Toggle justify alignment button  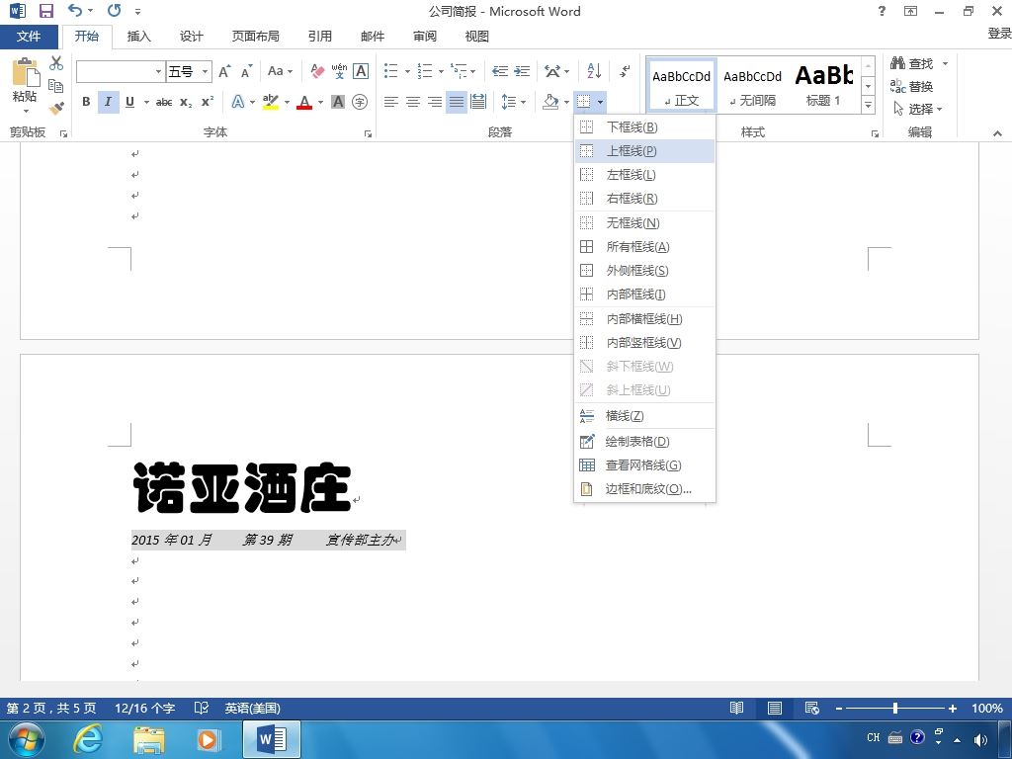(457, 102)
